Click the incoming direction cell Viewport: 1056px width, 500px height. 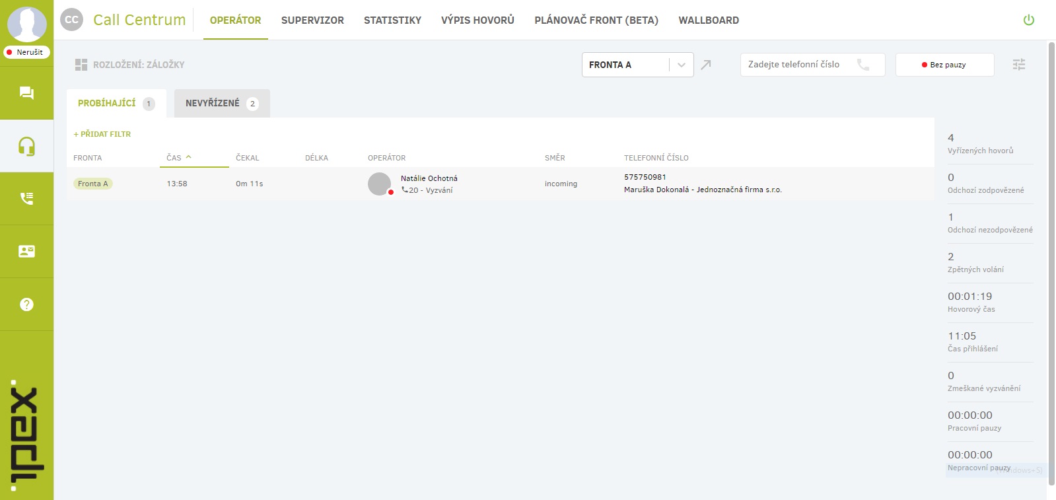(x=561, y=184)
